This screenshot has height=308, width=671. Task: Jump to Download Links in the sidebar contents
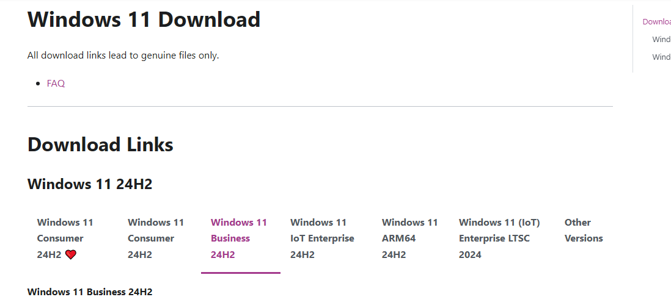(656, 22)
